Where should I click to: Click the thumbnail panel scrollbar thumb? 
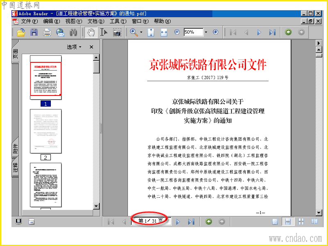[96, 67]
